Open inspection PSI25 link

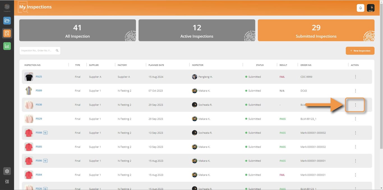coord(39,77)
